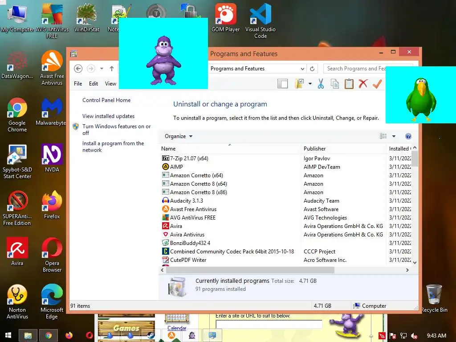
Task: Open the view options dropdown arrow
Action: (394, 136)
